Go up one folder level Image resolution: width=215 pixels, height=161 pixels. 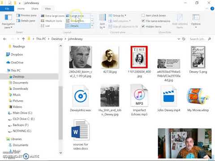(x=23, y=39)
